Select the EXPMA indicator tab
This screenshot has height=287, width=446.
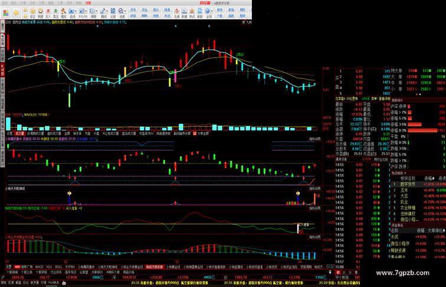click(x=70, y=267)
